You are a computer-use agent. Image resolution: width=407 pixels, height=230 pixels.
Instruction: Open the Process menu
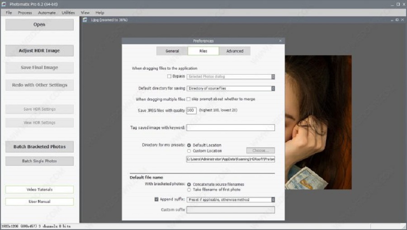click(25, 13)
